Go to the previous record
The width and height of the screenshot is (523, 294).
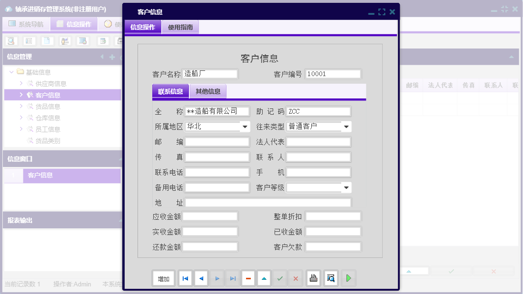coord(201,278)
